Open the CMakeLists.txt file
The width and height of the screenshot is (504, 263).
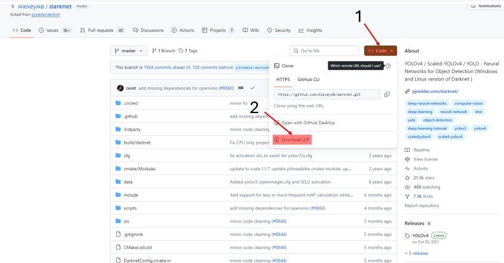(138, 248)
